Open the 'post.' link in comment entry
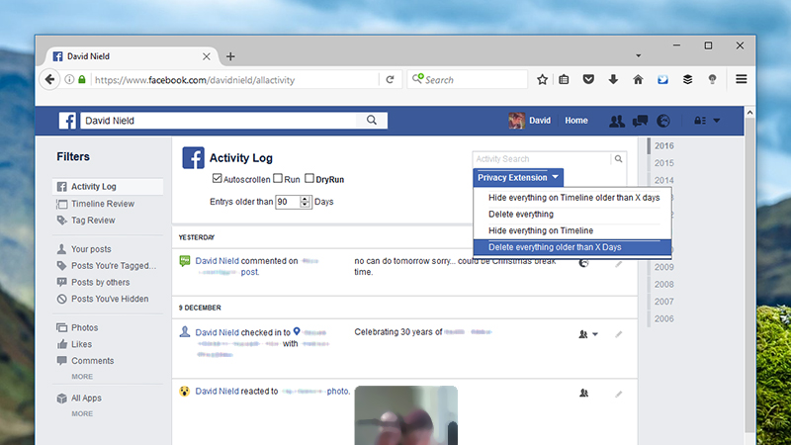Viewport: 791px width, 445px height. tap(250, 272)
